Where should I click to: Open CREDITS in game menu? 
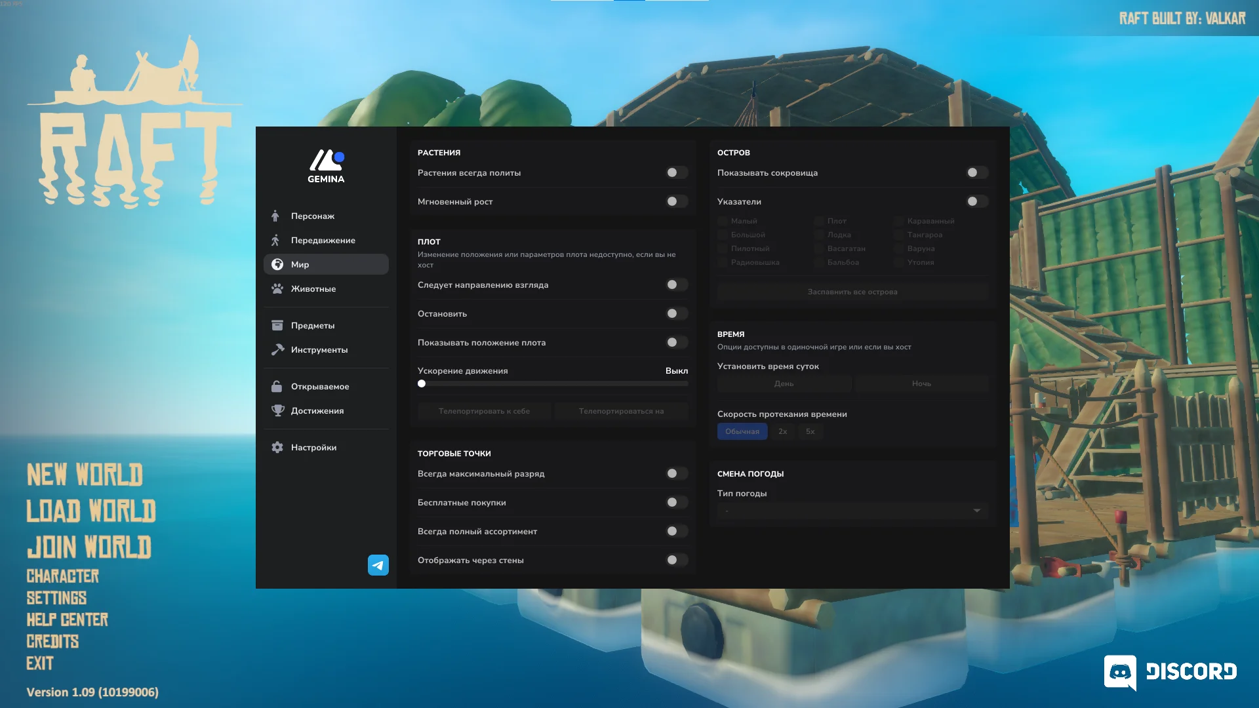52,641
